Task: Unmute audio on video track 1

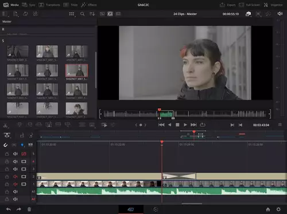Action: coord(15,184)
